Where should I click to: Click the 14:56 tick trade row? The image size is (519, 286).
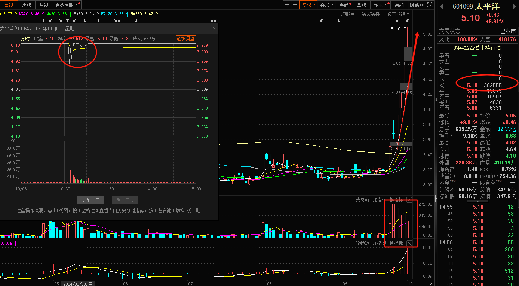pos(477,242)
